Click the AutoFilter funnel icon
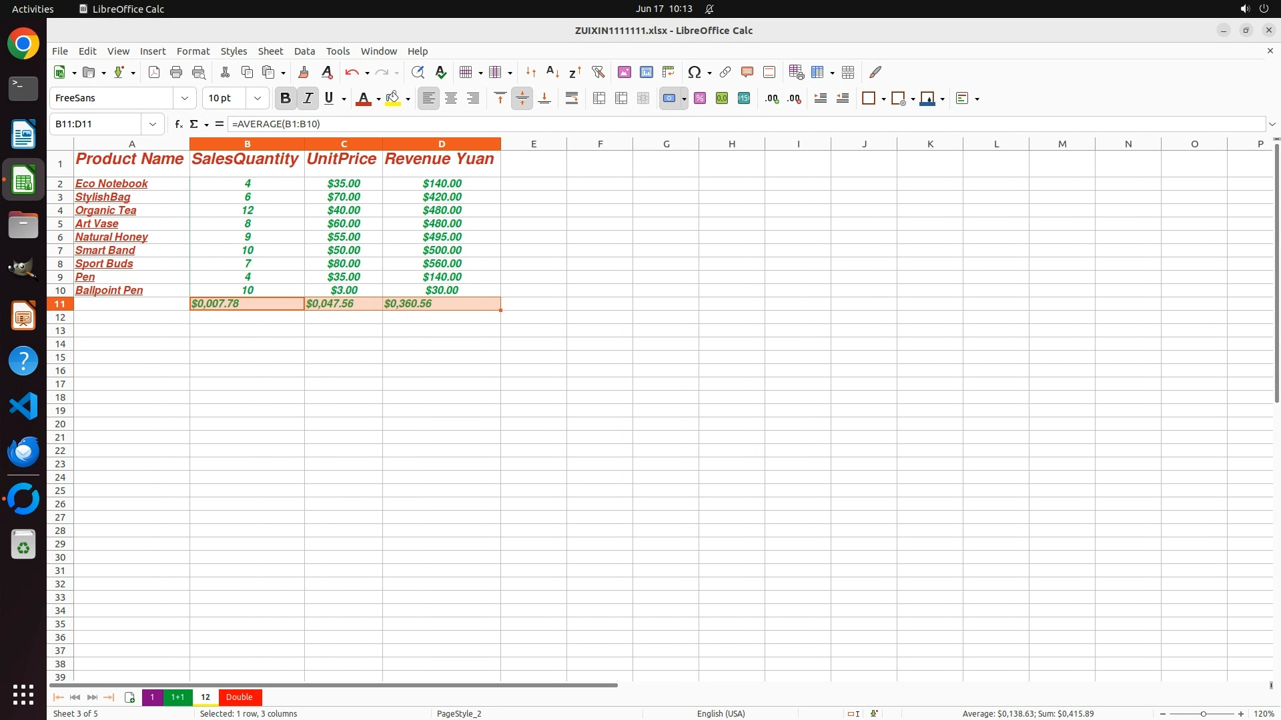The image size is (1281, 720). click(x=598, y=72)
